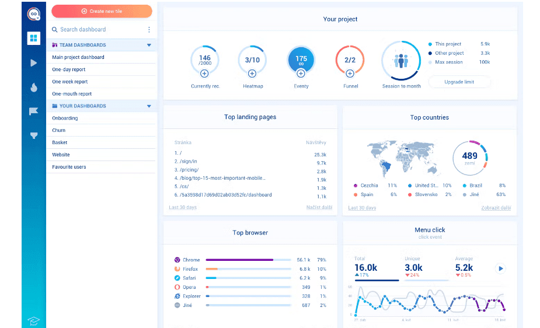Open the heatmaps flame icon in sidebar
540x328 pixels.
(x=34, y=88)
